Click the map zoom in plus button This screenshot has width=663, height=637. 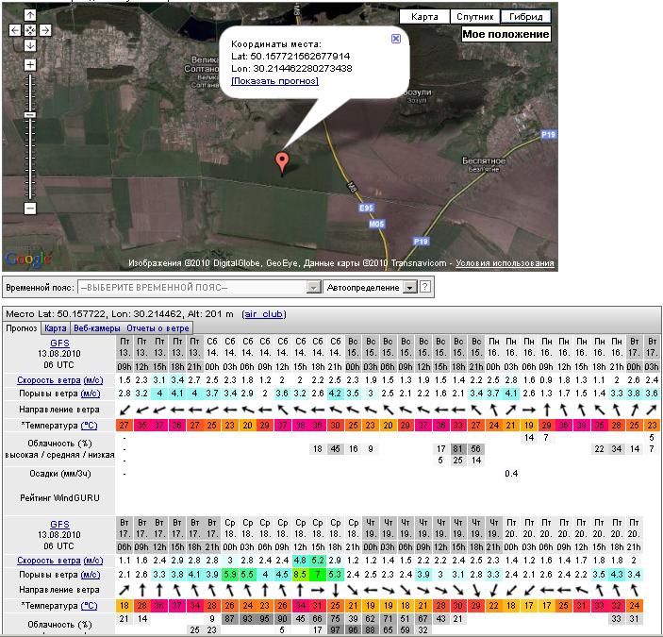click(x=30, y=65)
